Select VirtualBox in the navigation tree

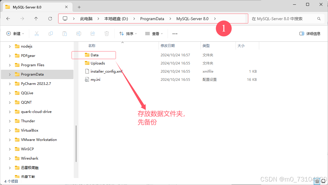click(x=29, y=130)
